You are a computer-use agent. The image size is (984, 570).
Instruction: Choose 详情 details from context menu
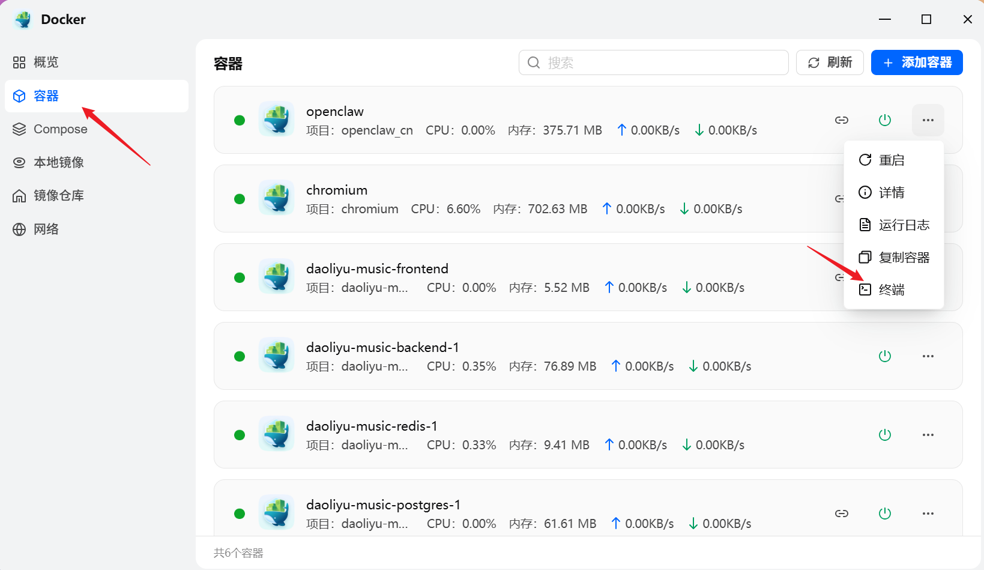[894, 193]
